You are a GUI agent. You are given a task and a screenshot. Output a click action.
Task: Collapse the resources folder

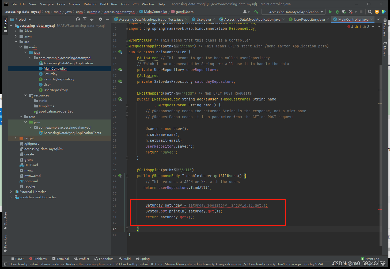click(25, 95)
